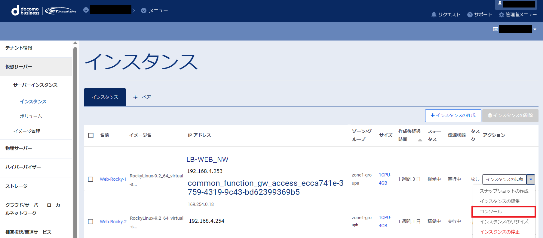
Task: Open the Web-Rocky-2 instance link
Action: coord(113,221)
